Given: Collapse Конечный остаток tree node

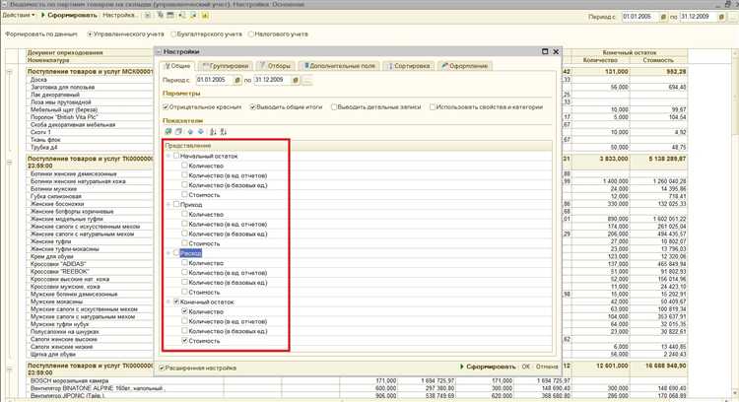Looking at the screenshot, I should [x=168, y=301].
